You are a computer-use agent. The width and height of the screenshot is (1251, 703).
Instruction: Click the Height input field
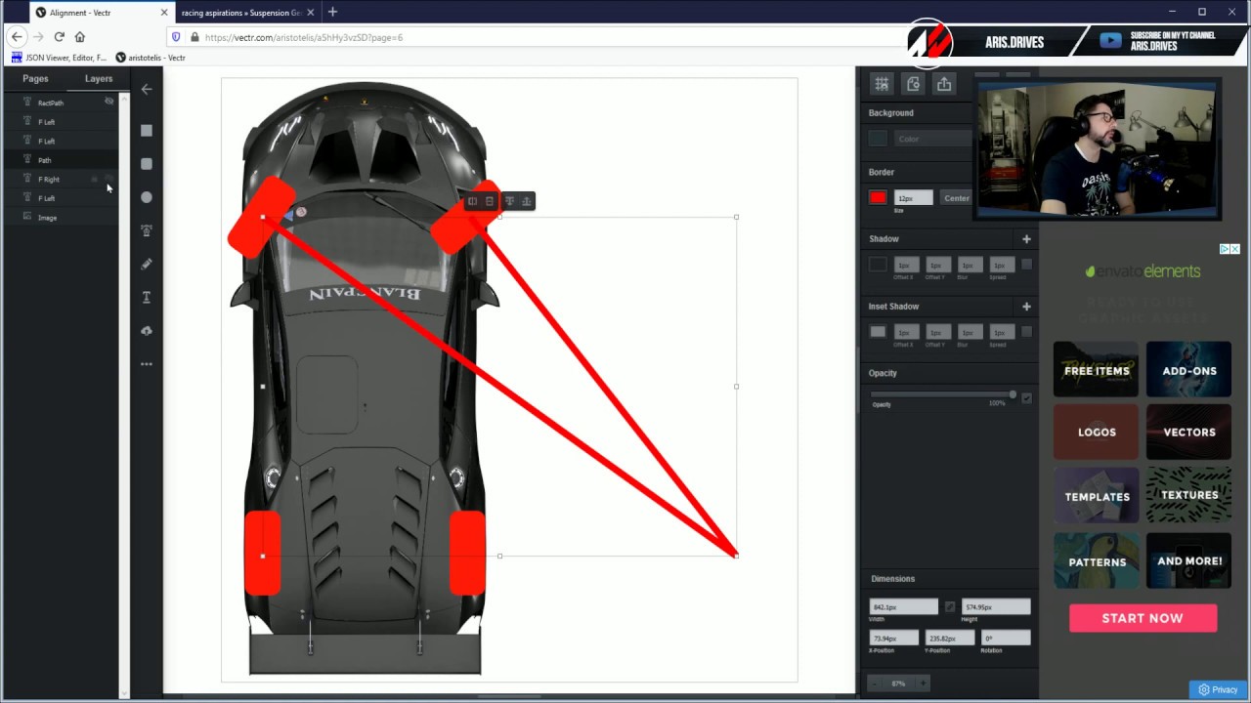(x=996, y=606)
